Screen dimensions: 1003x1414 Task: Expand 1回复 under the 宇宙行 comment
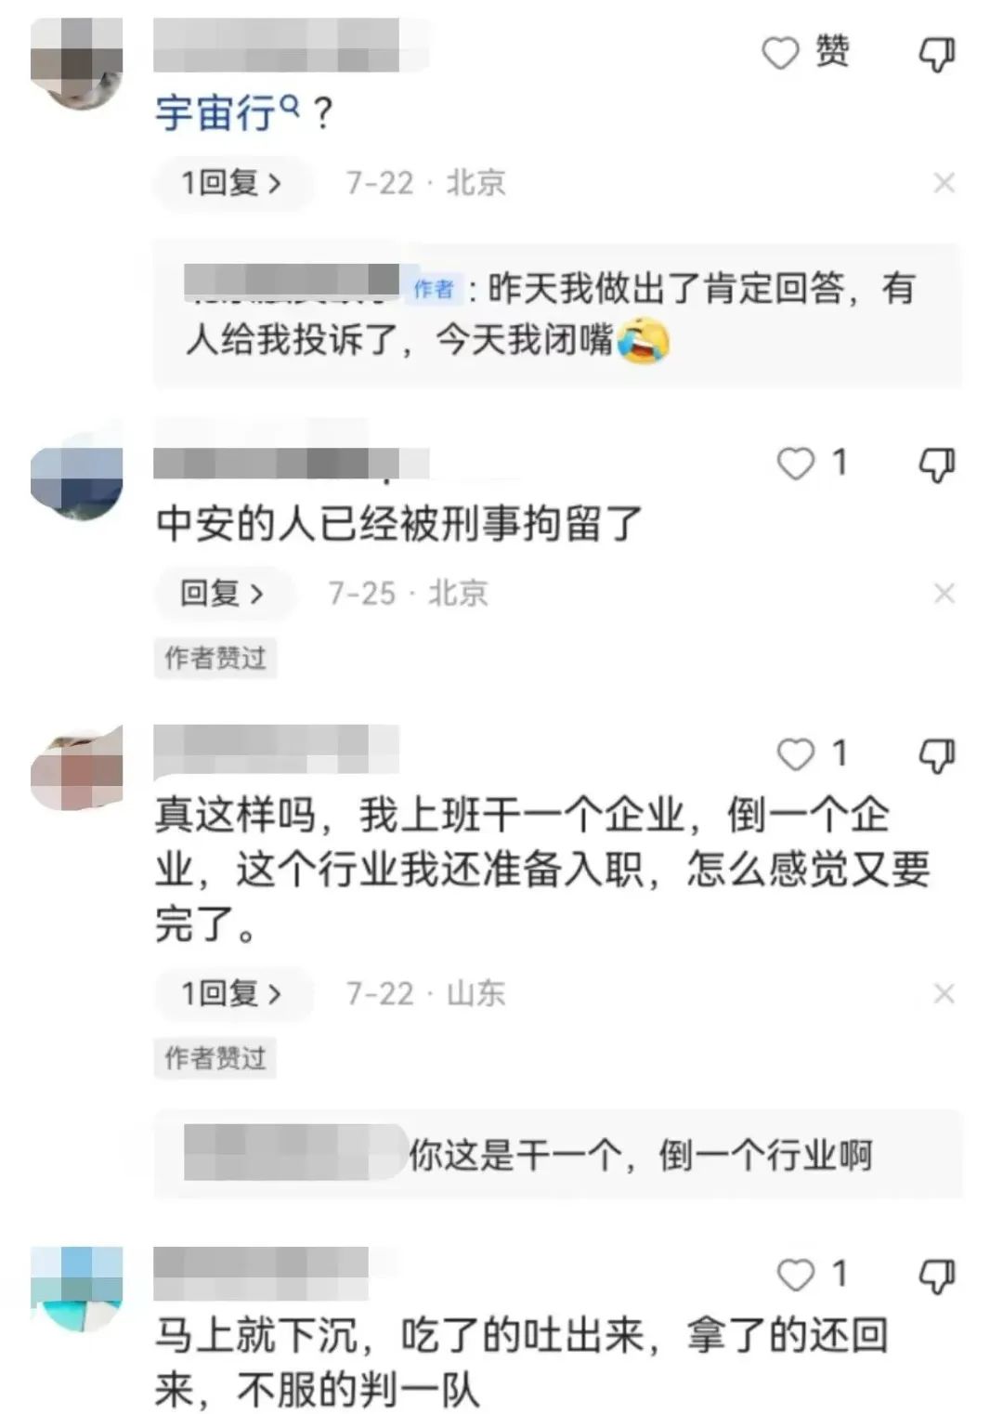[x=232, y=183]
